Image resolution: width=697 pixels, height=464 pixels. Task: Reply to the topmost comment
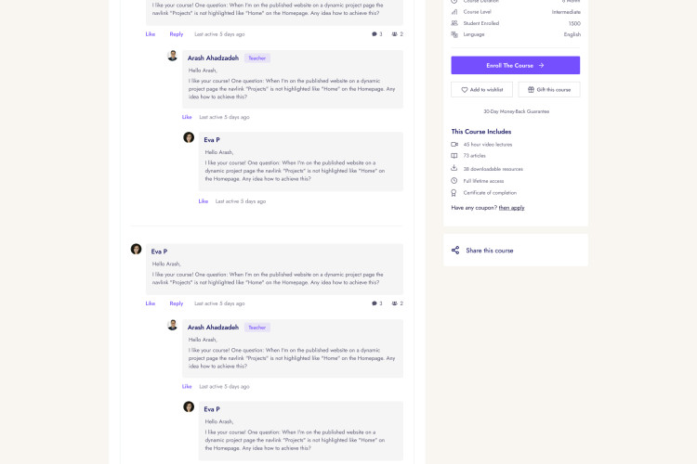point(176,34)
